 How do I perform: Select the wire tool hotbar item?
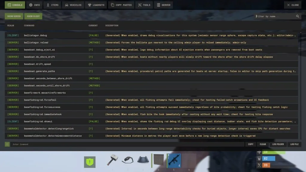pyautogui.click(x=128, y=160)
